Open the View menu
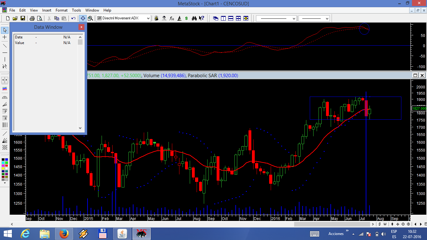427x240 pixels. pyautogui.click(x=34, y=10)
